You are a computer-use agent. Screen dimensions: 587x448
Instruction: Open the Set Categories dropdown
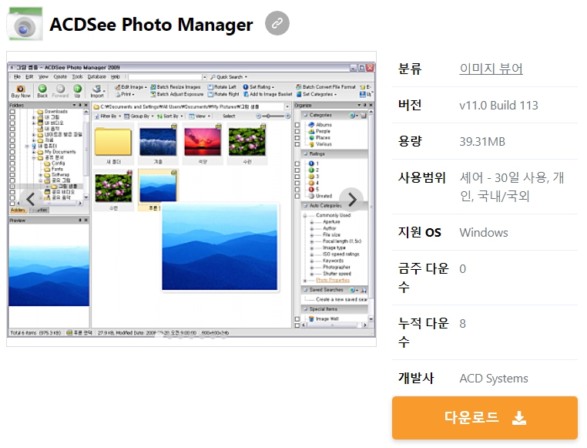(x=317, y=94)
